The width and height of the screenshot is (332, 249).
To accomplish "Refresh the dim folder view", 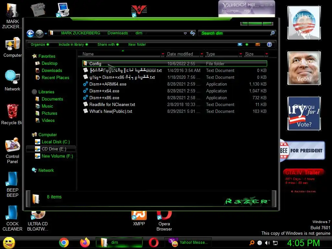I will tap(193, 33).
